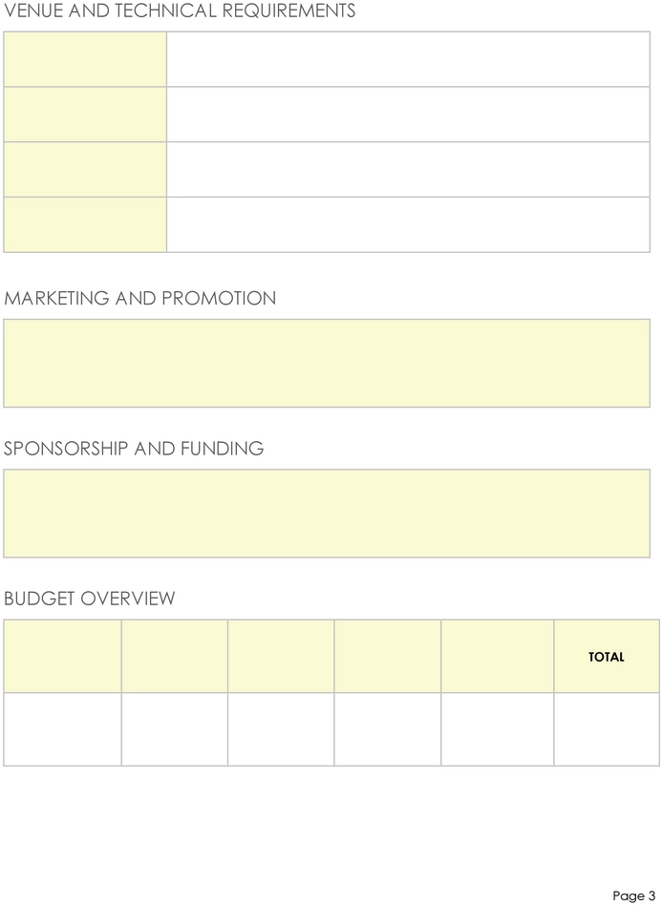
Task: Click the first white cell in venue table
Action: (409, 59)
